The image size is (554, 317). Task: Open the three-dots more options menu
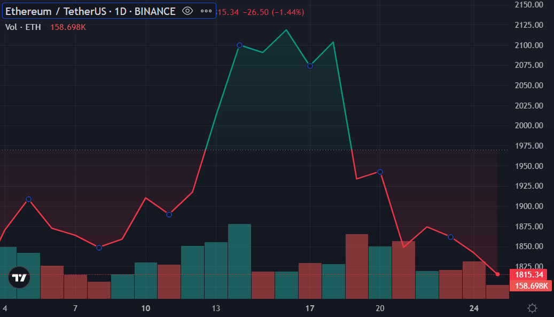(x=206, y=11)
